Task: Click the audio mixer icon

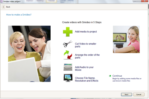Action: [68, 67]
